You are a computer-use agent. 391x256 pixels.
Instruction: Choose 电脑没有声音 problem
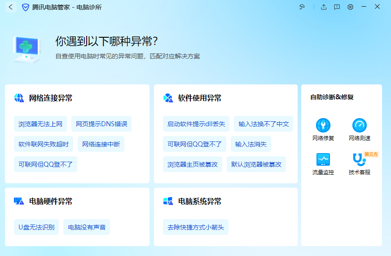87,227
